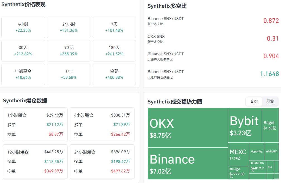Screen dimensions: 281x183
Task: Select the Hyperliquid heatmap tile
Action: [256, 152]
